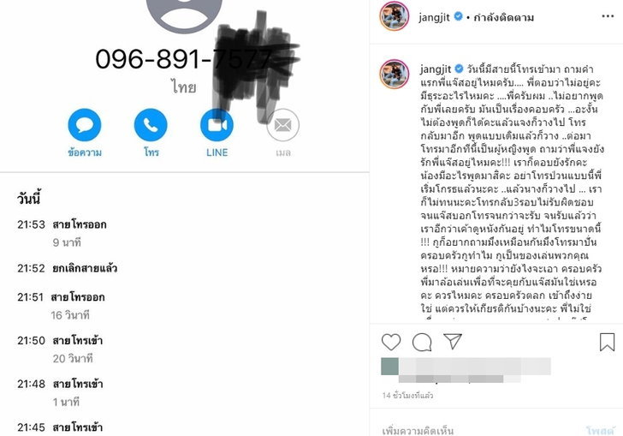Tap the blue phone call (โทร) icon
This screenshot has width=623, height=436.
coord(151,125)
